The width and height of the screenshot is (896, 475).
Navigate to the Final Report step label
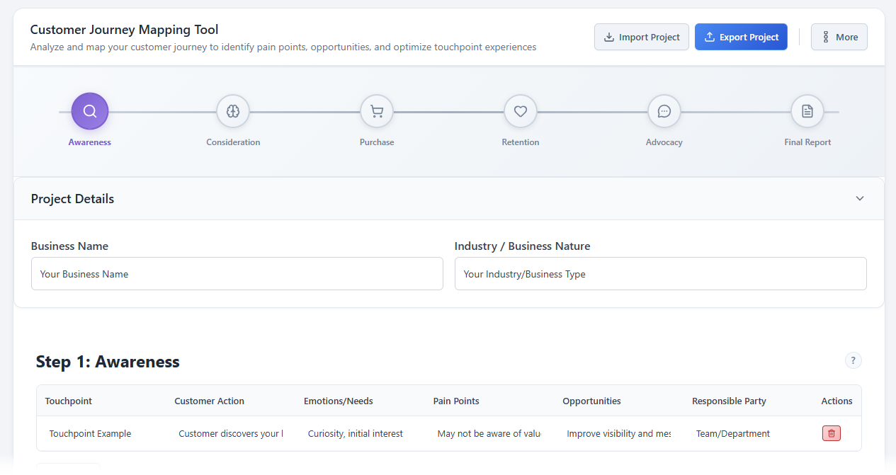click(807, 142)
